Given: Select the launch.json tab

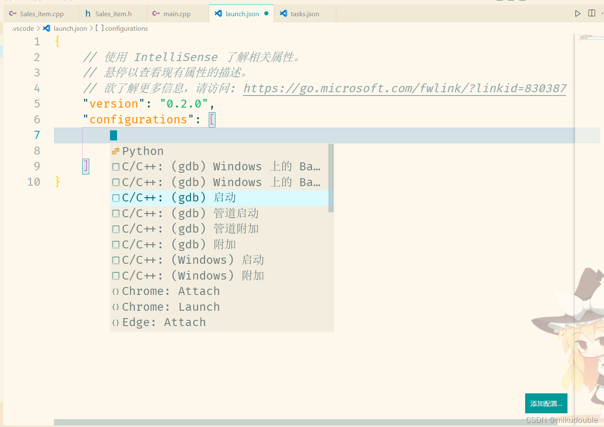Looking at the screenshot, I should (x=242, y=14).
